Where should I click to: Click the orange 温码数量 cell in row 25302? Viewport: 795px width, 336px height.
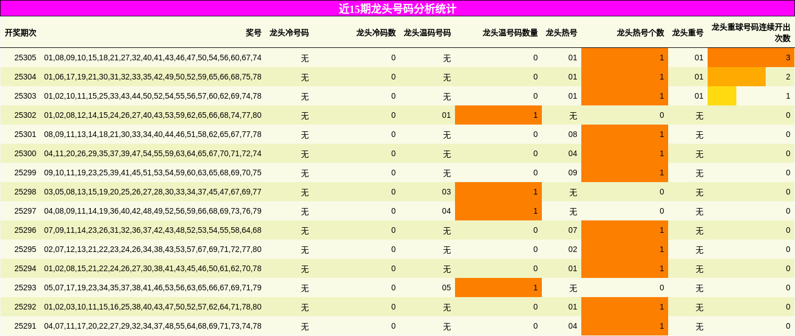[499, 115]
